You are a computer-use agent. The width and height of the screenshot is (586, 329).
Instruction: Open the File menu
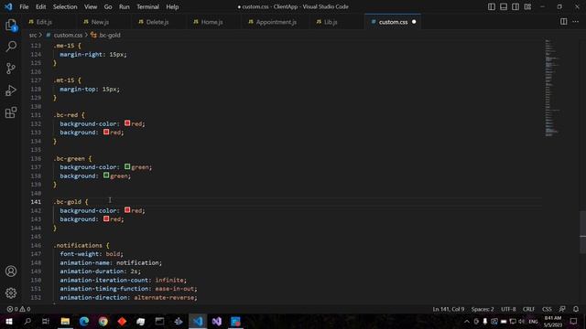click(24, 6)
